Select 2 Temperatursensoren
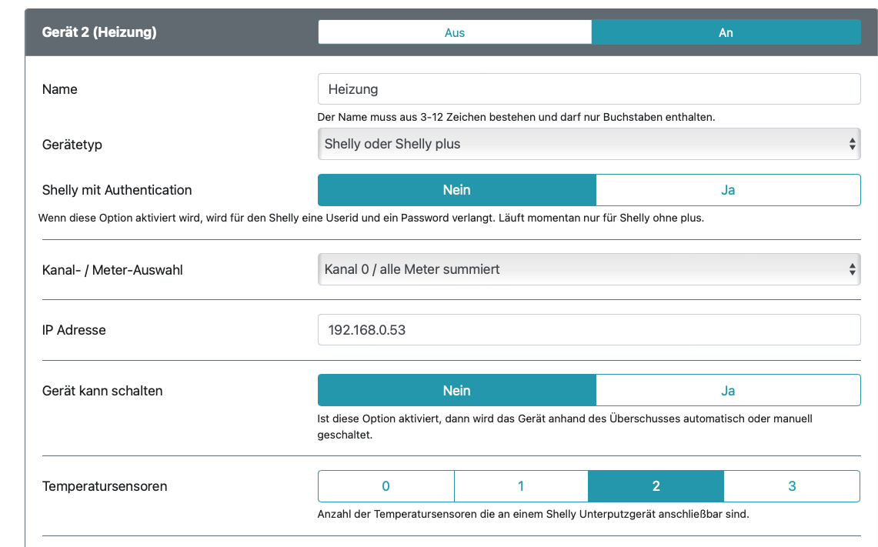The image size is (878, 547). 656,486
